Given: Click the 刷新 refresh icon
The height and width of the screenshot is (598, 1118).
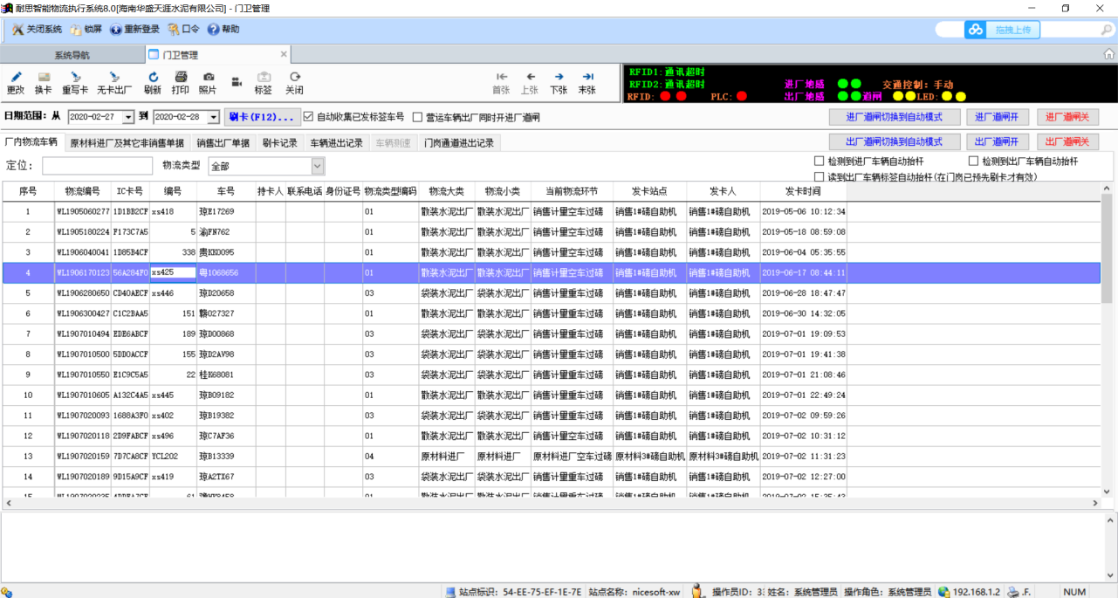Looking at the screenshot, I should point(153,78).
